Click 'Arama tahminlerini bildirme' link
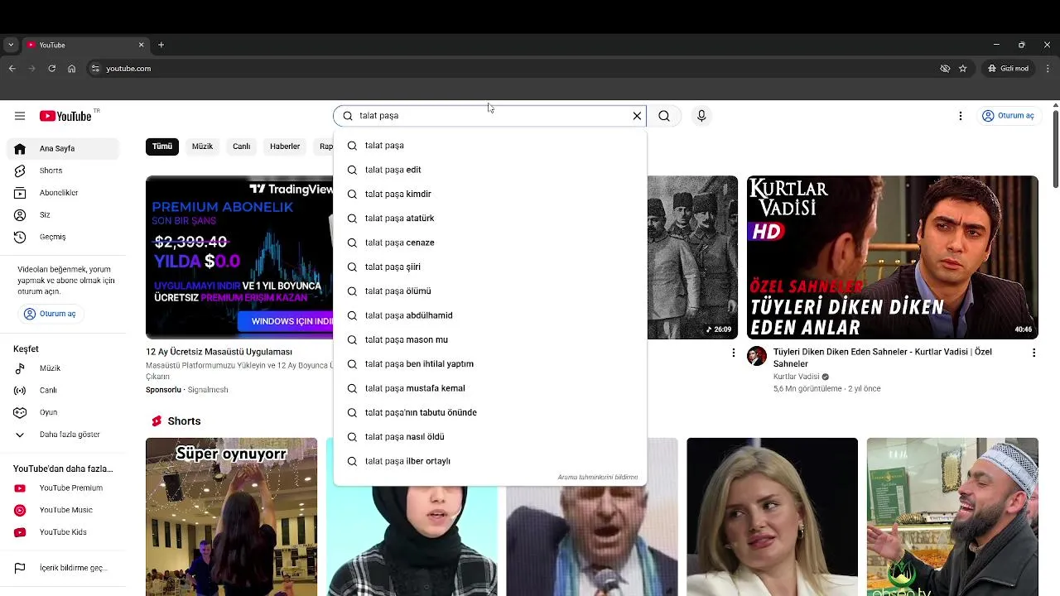1060x596 pixels. [598, 478]
